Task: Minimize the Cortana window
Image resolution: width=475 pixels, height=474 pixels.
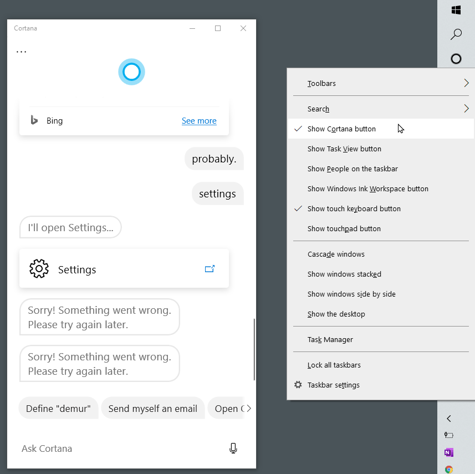Action: [192, 28]
